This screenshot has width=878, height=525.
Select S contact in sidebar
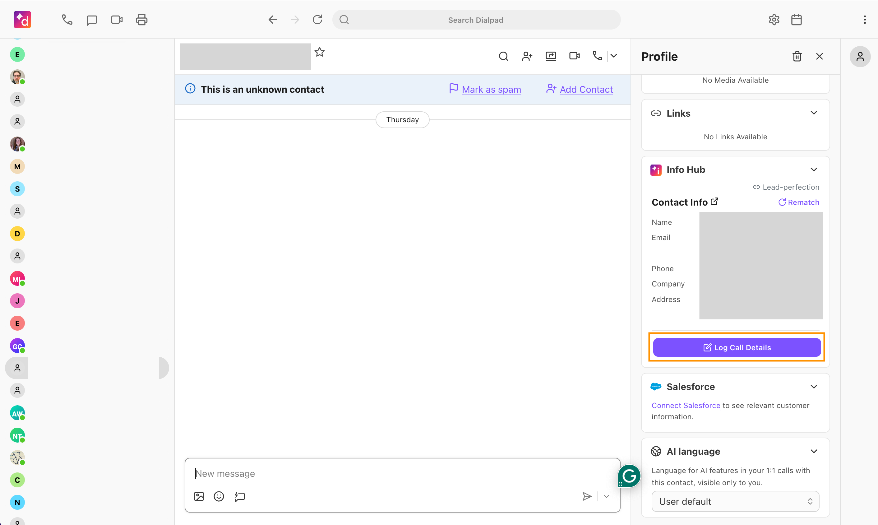17,189
